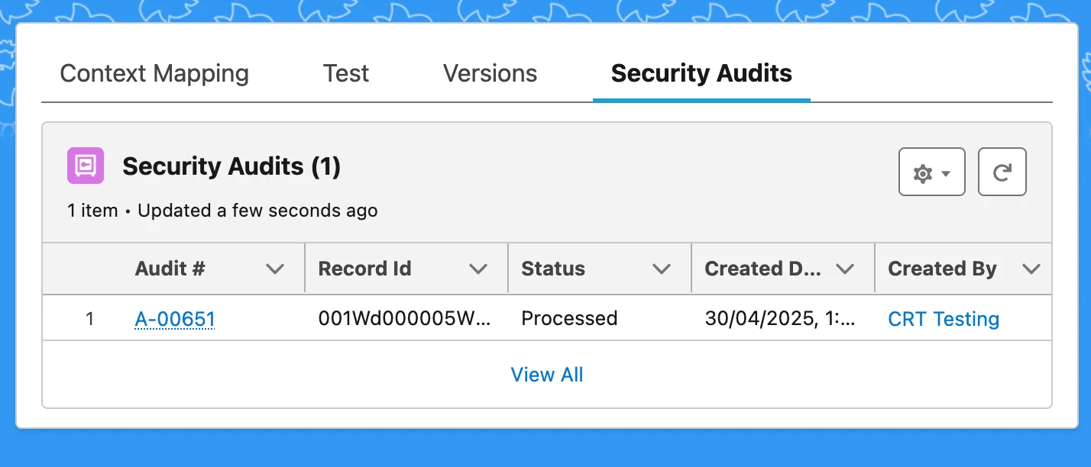Sort by the Status column header
This screenshot has width=1091, height=467.
click(553, 269)
